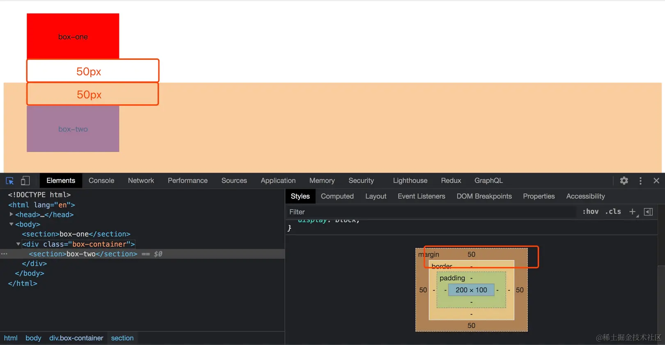665x345 pixels.
Task: Click the padding label in box model
Action: pos(452,278)
